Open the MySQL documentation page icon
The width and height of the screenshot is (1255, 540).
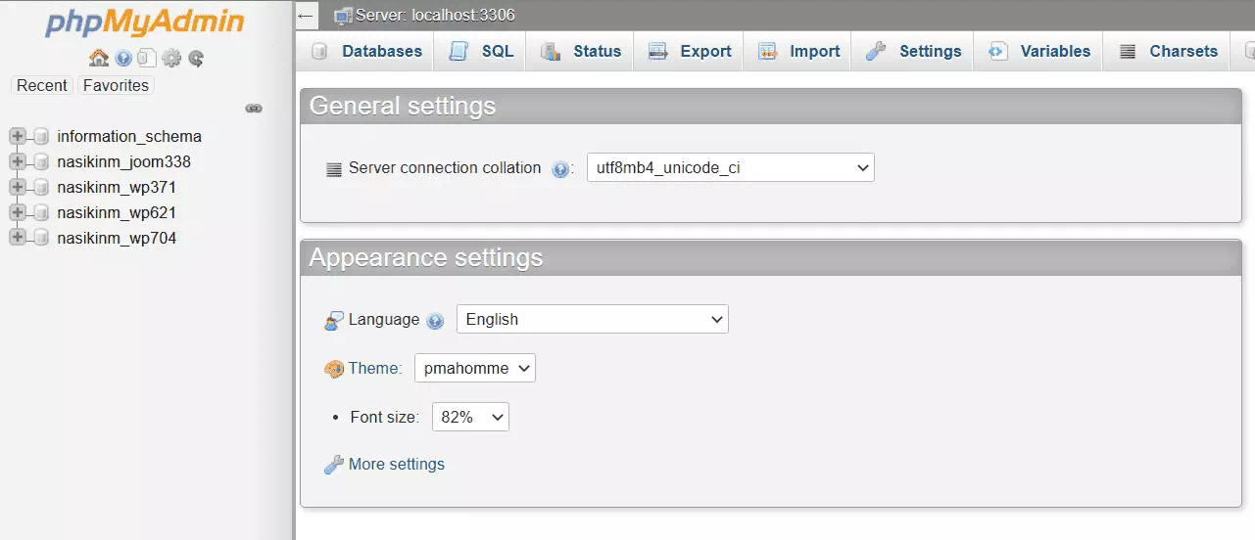[147, 58]
